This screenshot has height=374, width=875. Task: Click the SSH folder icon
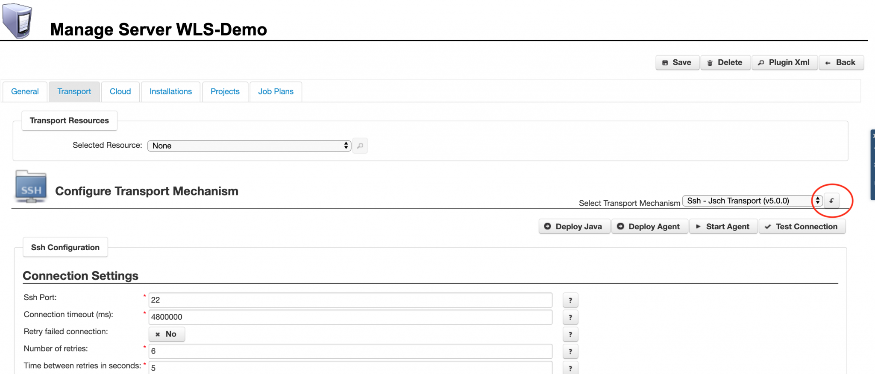pos(31,187)
